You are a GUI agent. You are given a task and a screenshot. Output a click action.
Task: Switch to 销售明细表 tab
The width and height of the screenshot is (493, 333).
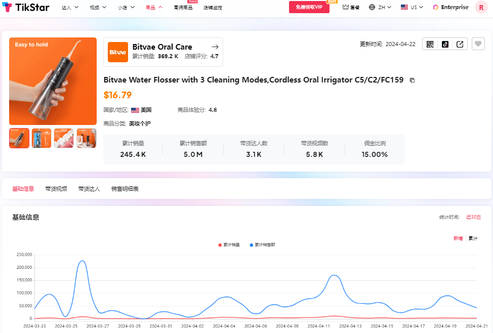(x=125, y=189)
